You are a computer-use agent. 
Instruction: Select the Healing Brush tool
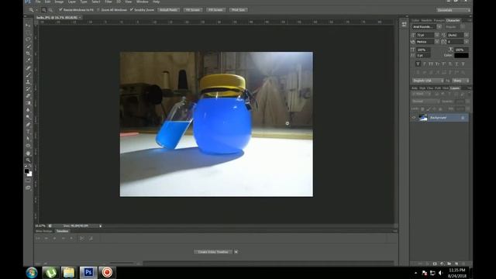tap(28, 67)
